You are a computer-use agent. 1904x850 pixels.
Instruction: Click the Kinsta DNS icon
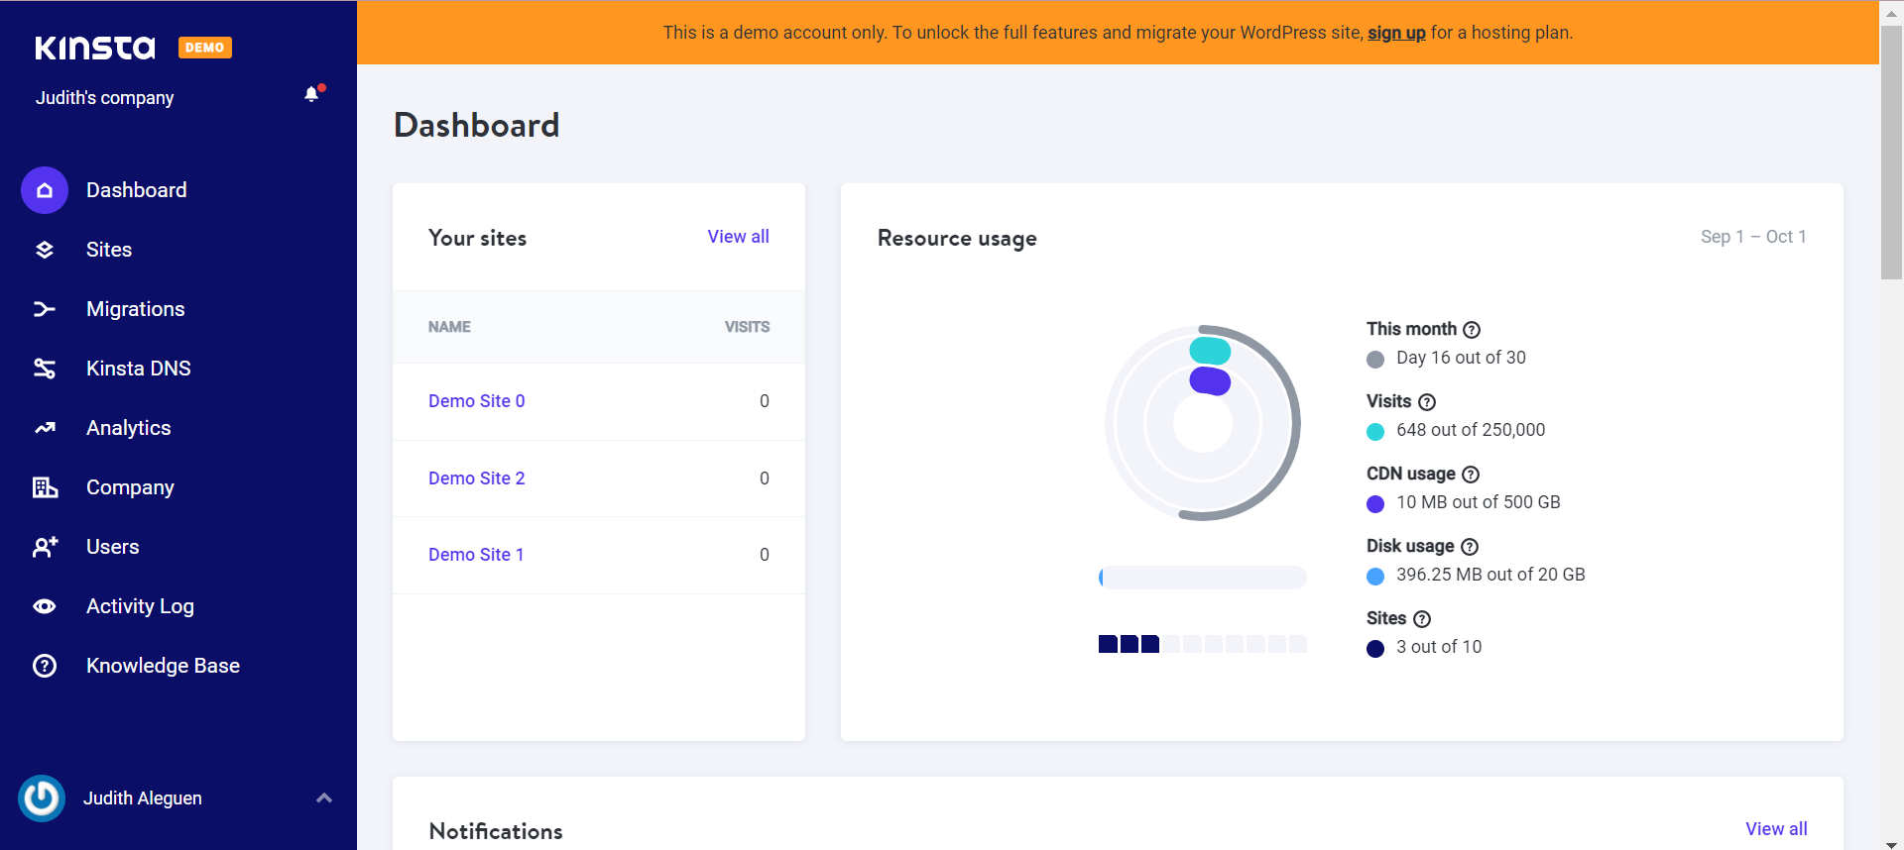click(x=45, y=369)
